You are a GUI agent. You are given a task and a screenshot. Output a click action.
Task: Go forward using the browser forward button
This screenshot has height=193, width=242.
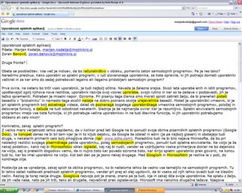click(x=8, y=8)
